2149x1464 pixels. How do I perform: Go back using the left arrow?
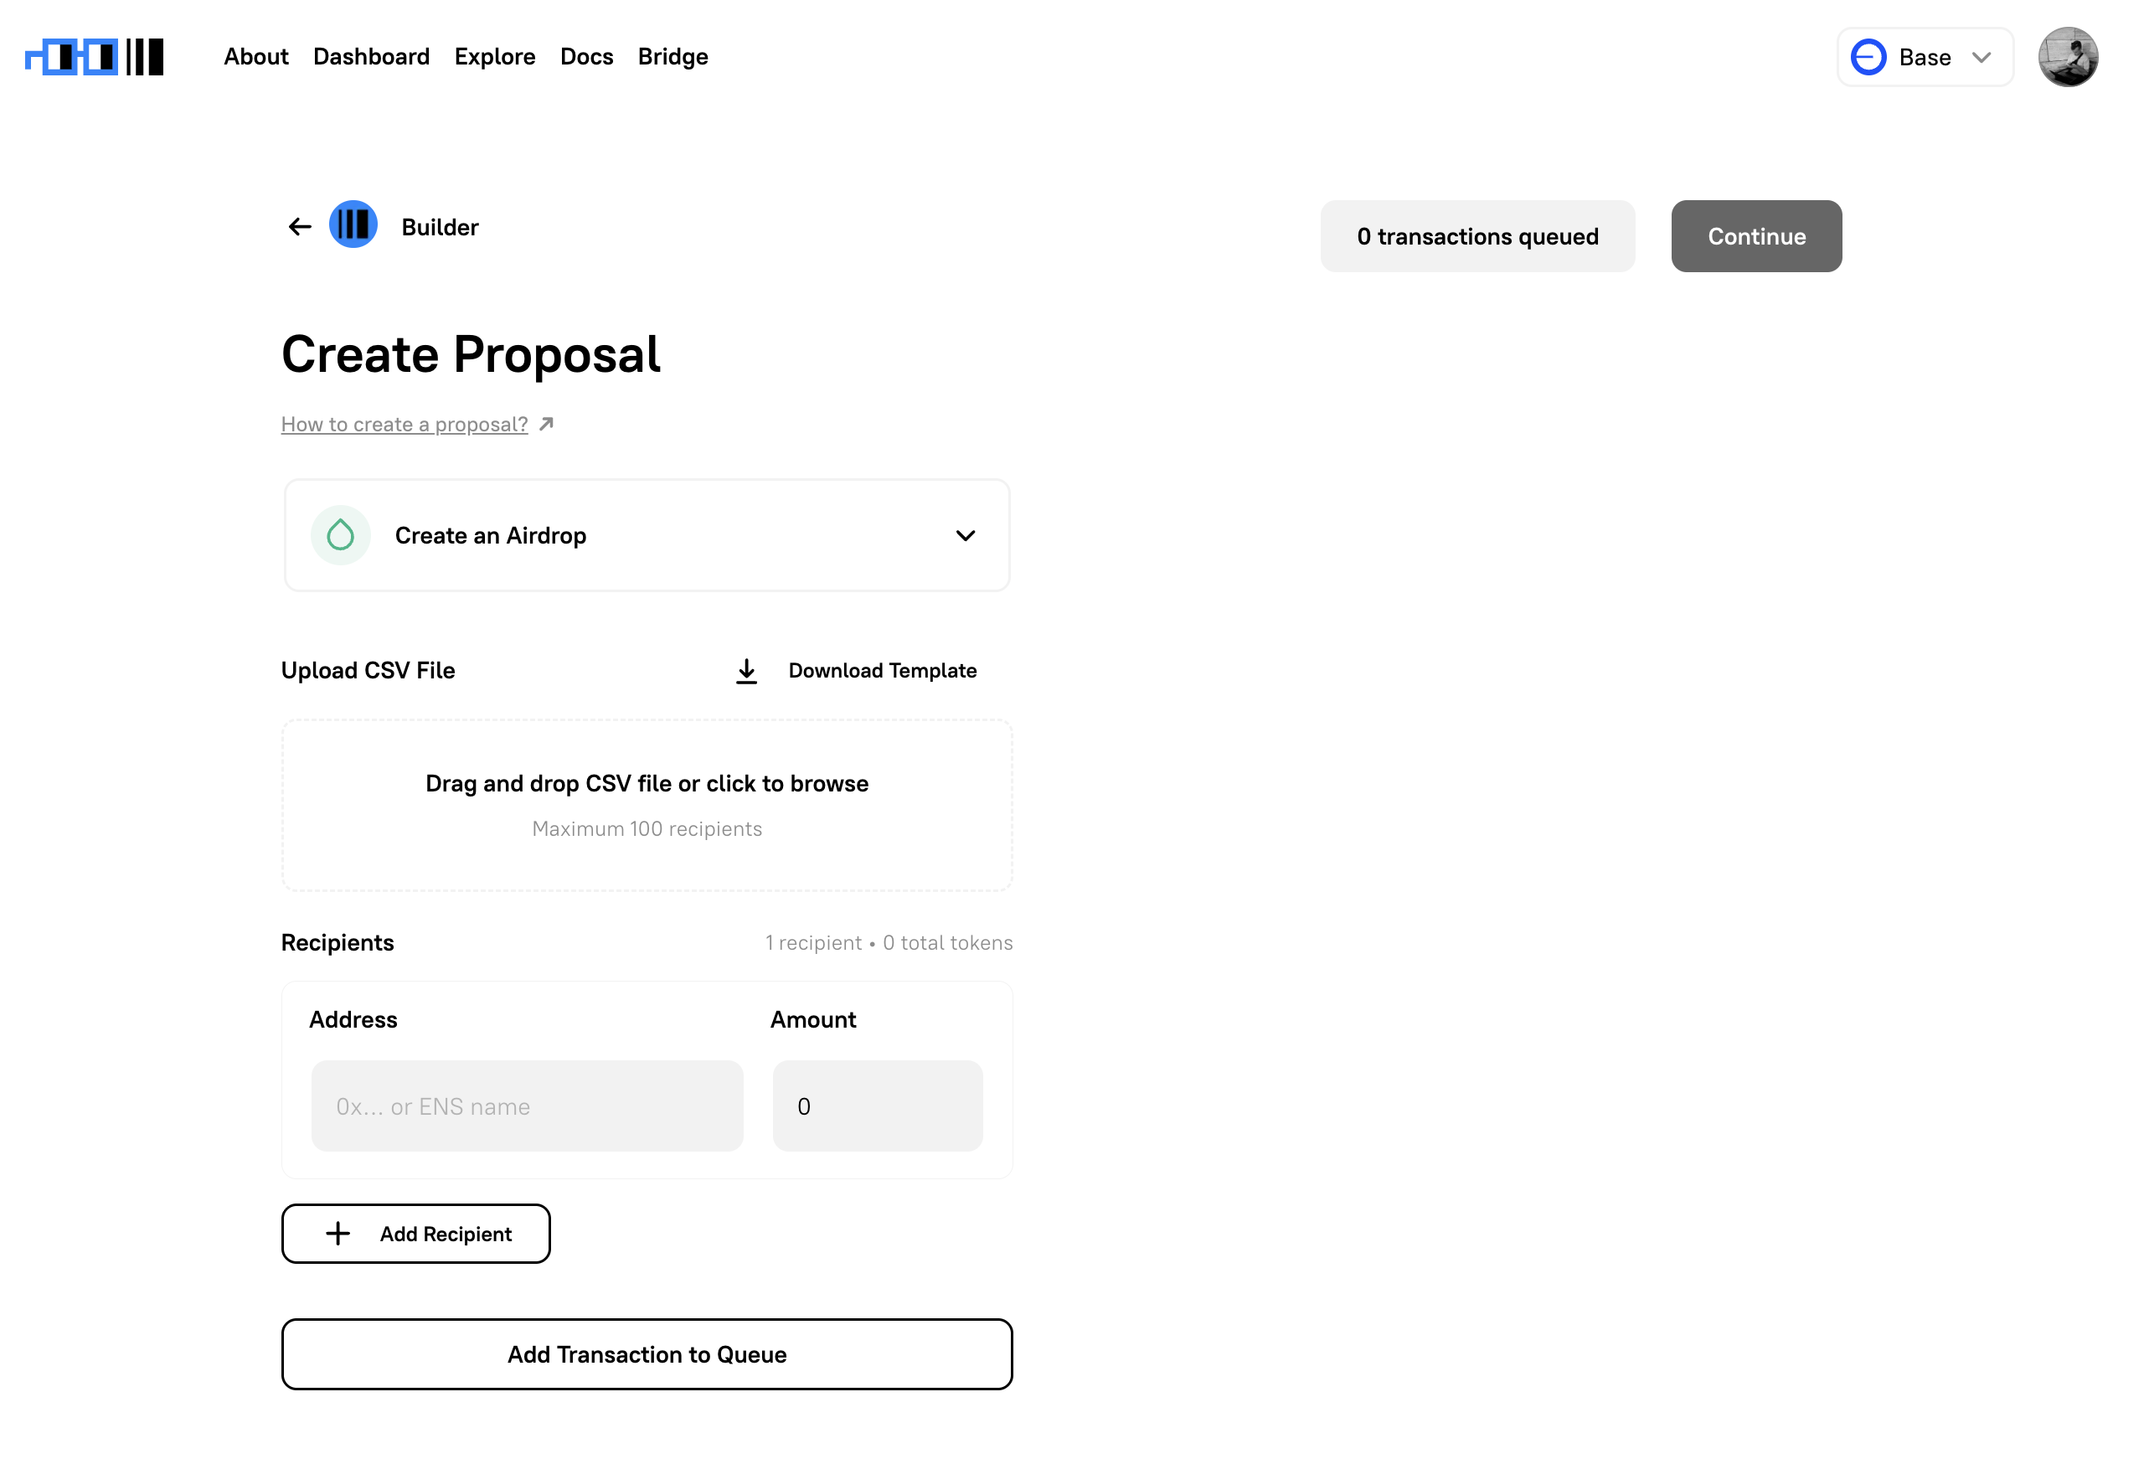point(300,227)
